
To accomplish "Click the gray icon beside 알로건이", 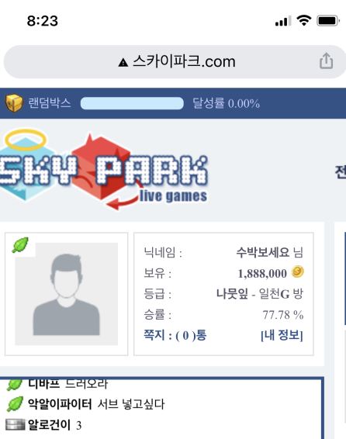I will (15, 424).
